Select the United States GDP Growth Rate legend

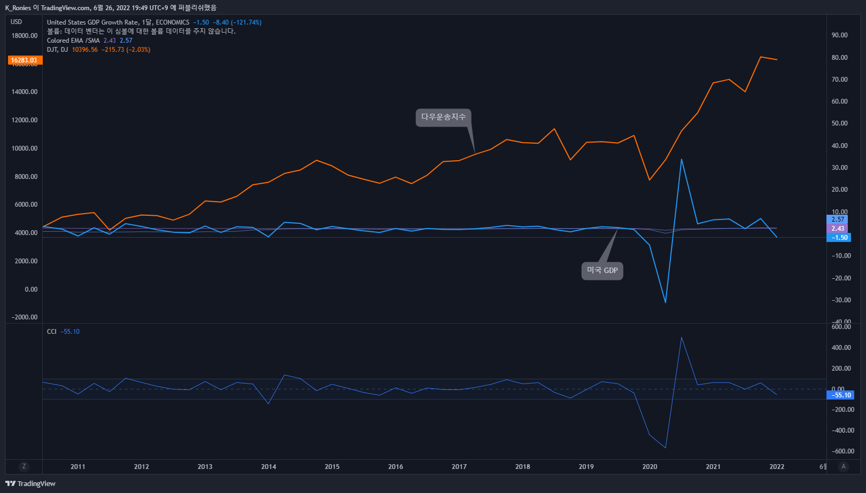click(x=118, y=22)
